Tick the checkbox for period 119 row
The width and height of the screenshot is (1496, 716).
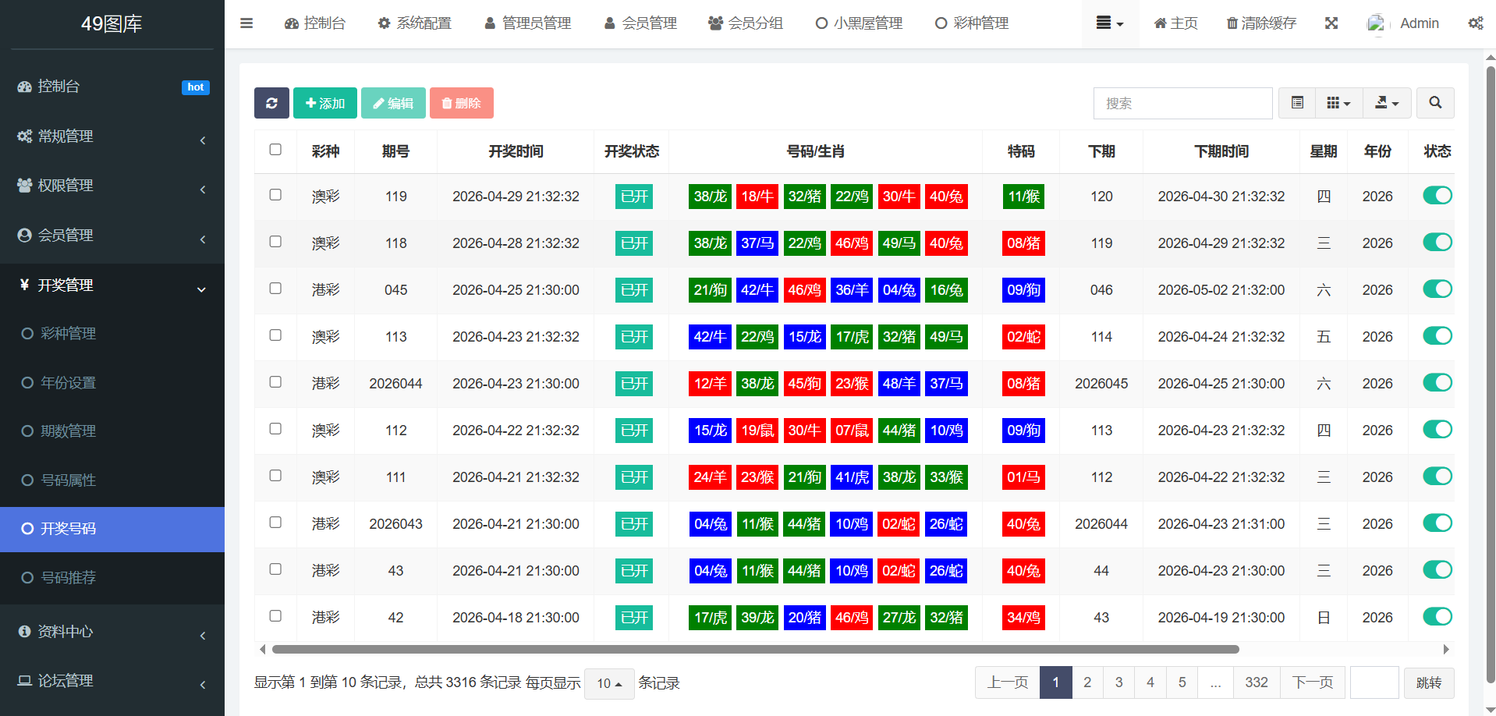[x=275, y=195]
